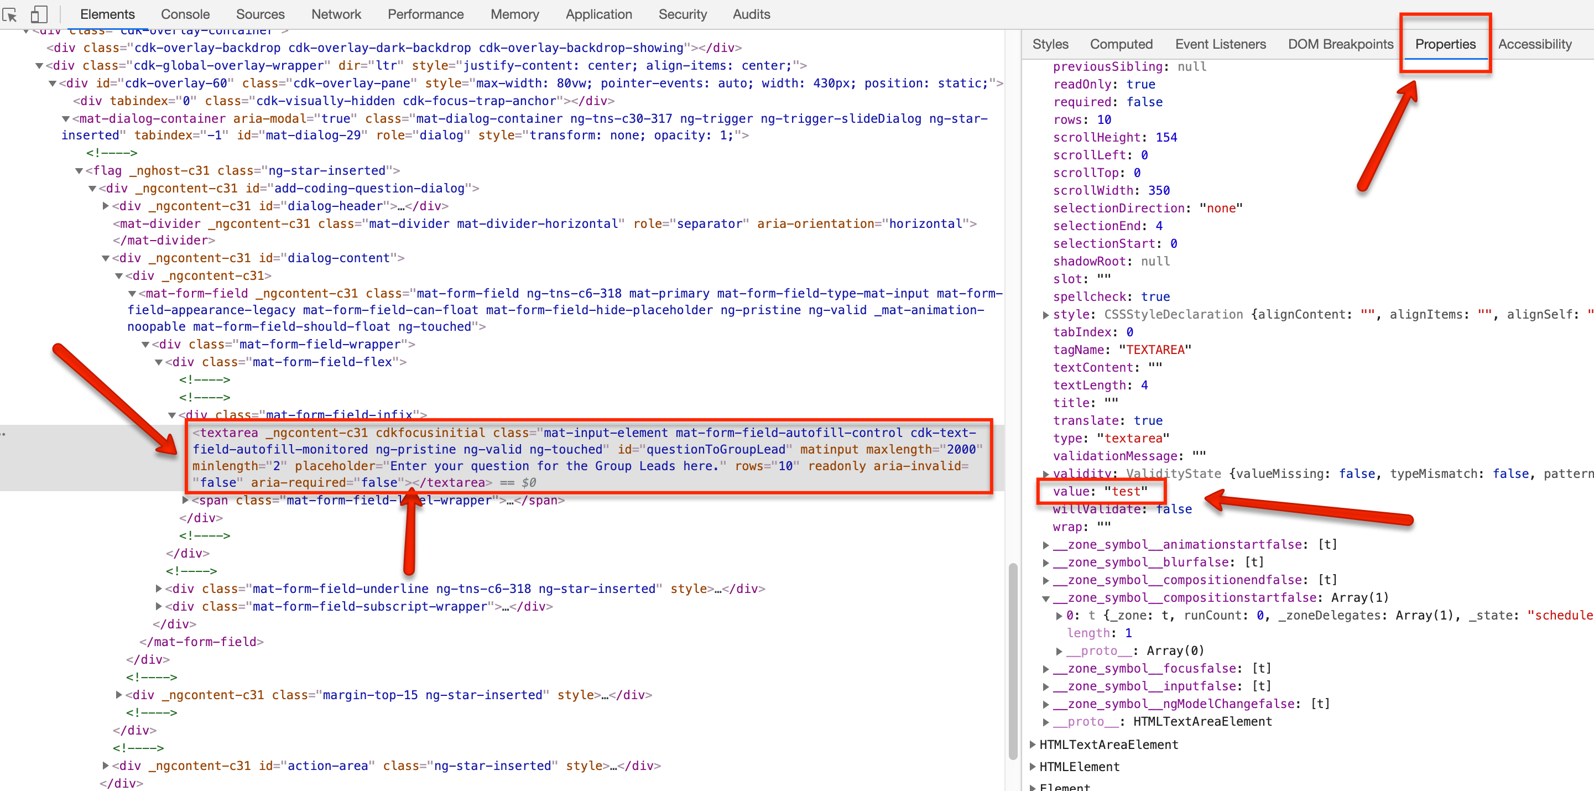1594x791 pixels.
Task: Select the inspect element tool
Action: point(10,14)
